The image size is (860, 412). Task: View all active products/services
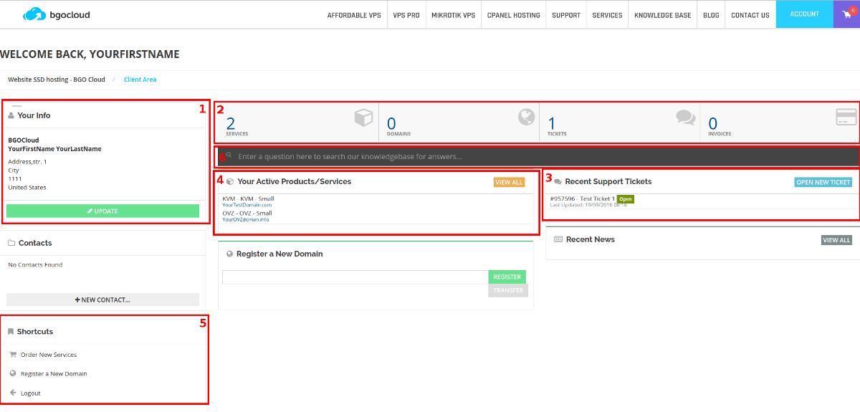(509, 182)
